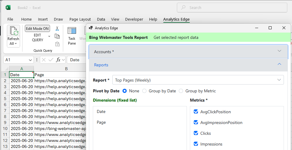Screen dimensions: 292x150
Task: Uncheck the AvgClickPosition metric
Action: (196, 112)
